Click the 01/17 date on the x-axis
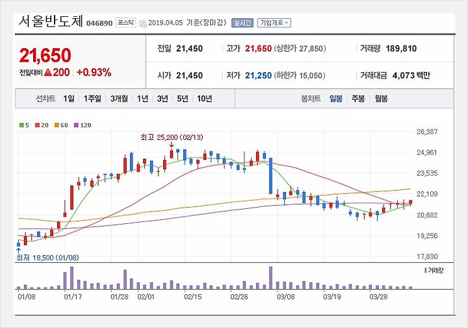Image resolution: width=468 pixels, height=328 pixels. [x=73, y=297]
